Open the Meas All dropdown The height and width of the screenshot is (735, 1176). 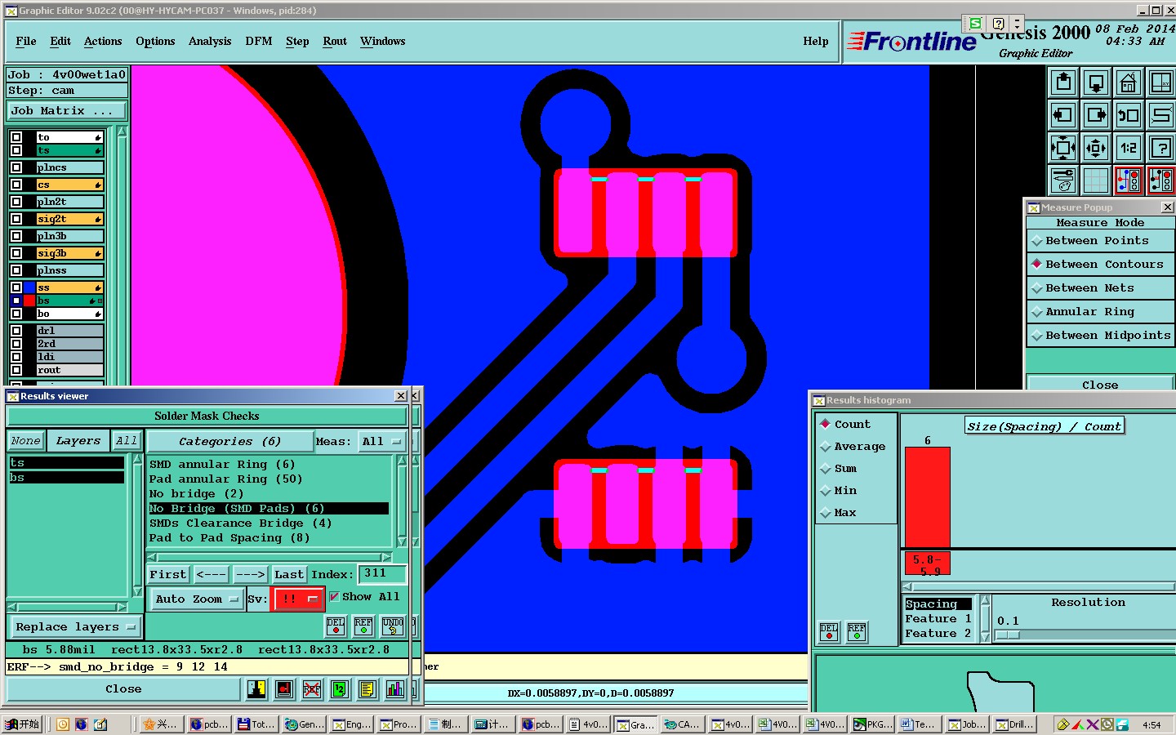pyautogui.click(x=383, y=442)
